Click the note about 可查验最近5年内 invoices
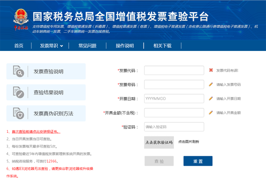Viewport: 266px width, 182px height. pyautogui.click(x=49, y=154)
